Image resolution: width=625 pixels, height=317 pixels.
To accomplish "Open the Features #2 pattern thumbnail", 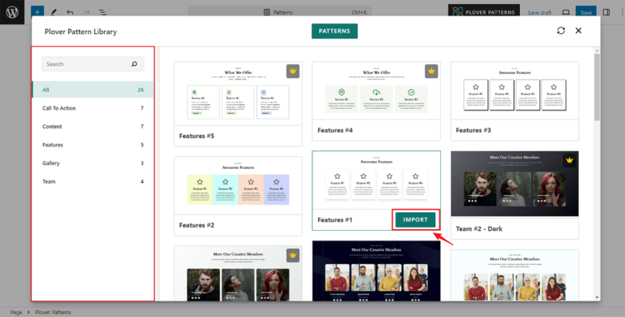I will [x=238, y=185].
